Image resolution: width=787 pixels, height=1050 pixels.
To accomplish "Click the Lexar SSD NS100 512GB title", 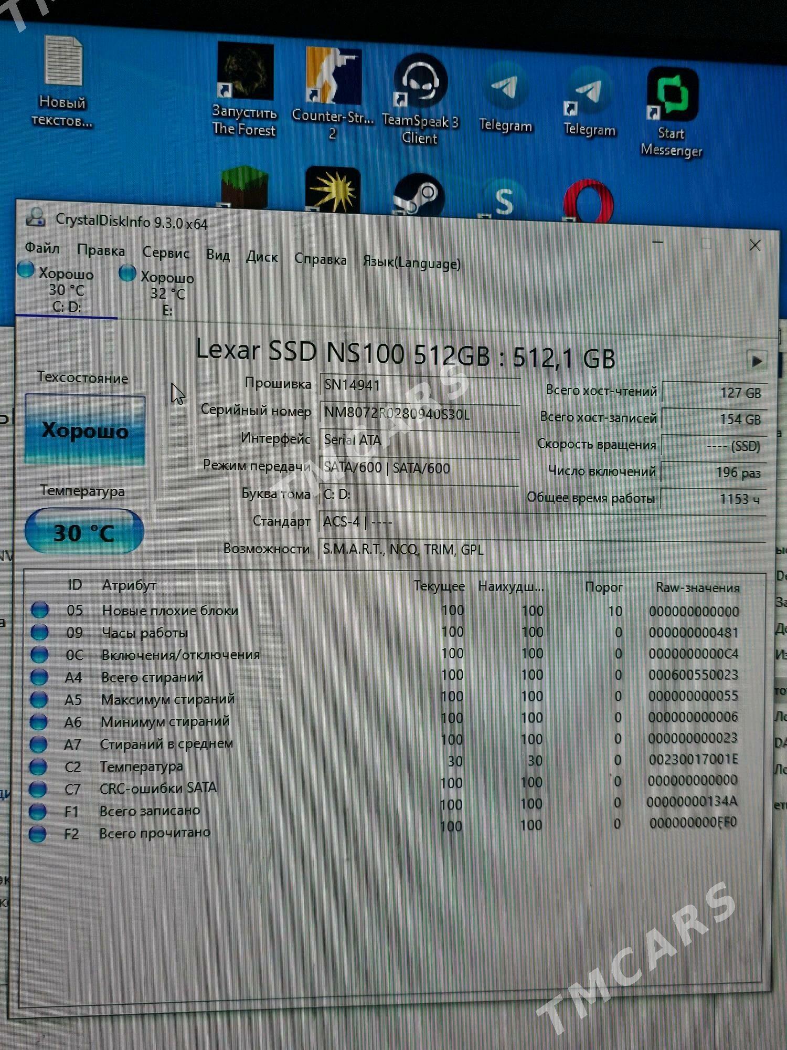I will 405,354.
